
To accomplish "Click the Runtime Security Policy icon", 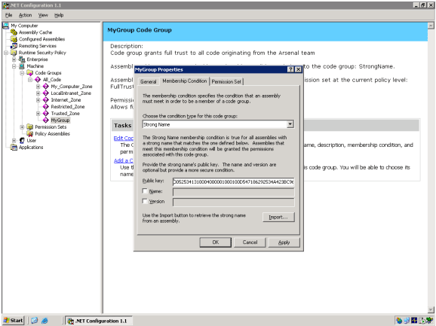I will [14, 53].
